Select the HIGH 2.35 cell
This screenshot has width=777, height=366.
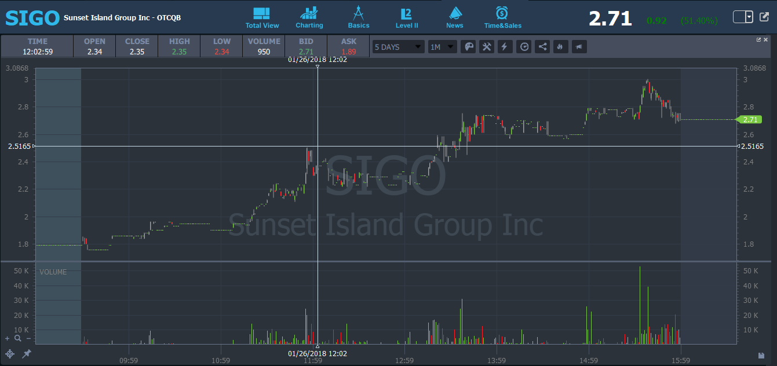click(180, 46)
